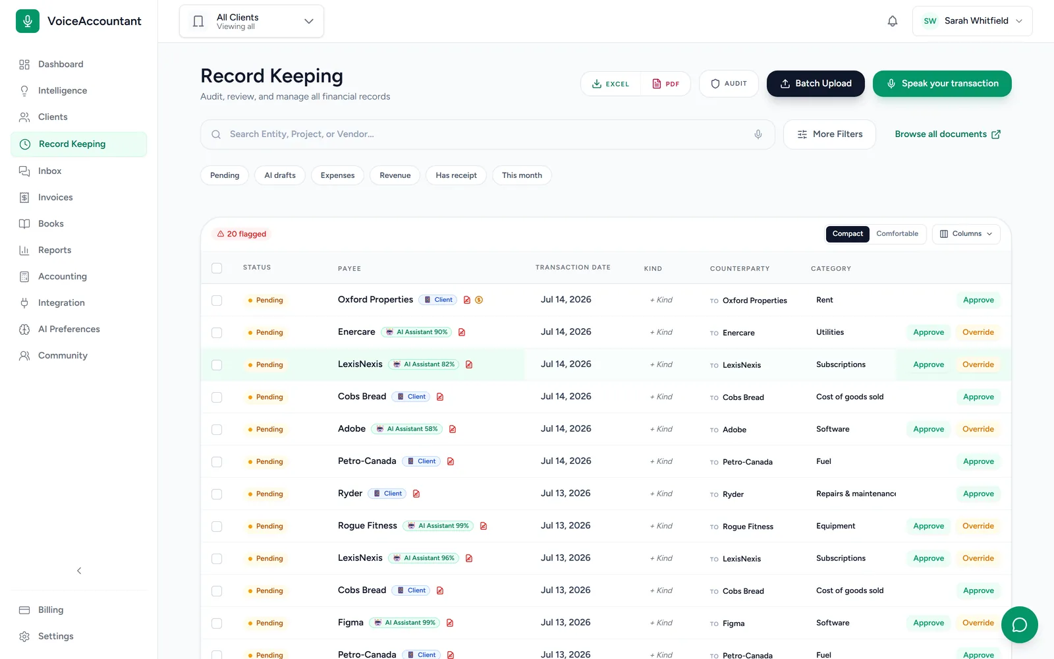Viewport: 1054px width, 659px height.
Task: Open the Columns dropdown
Action: coord(966,234)
